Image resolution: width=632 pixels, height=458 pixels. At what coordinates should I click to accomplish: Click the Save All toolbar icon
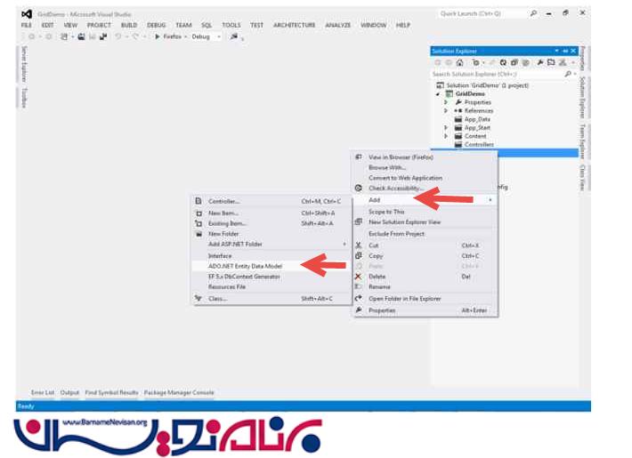click(x=103, y=36)
